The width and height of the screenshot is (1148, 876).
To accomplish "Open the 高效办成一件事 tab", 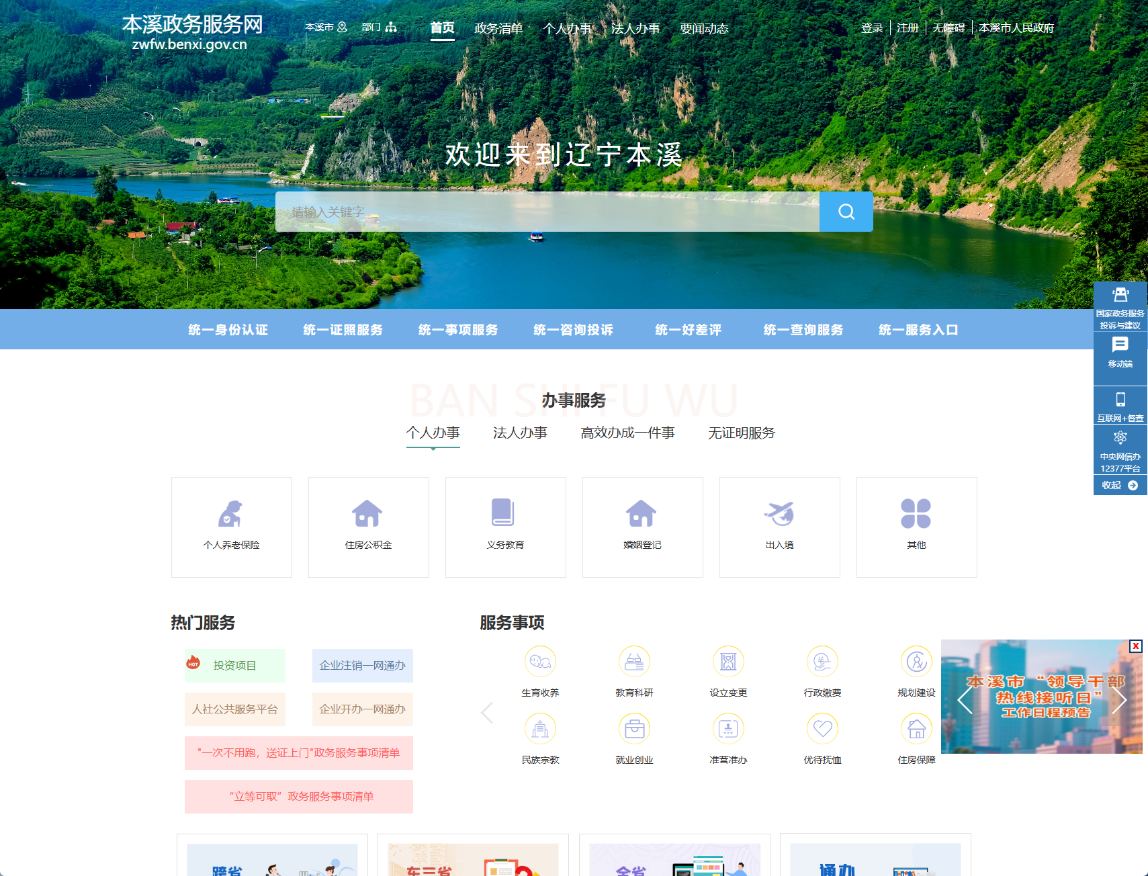I will pyautogui.click(x=627, y=433).
